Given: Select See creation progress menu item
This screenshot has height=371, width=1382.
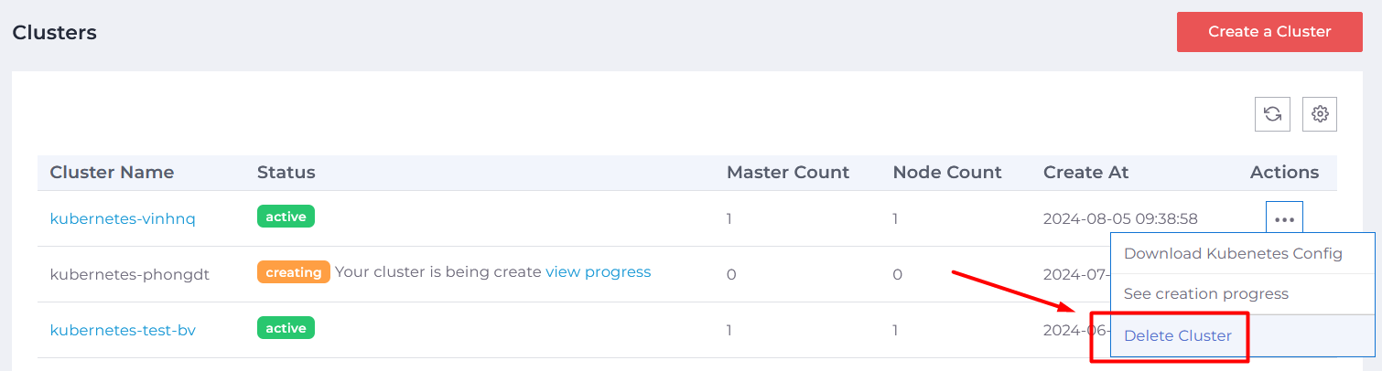Looking at the screenshot, I should tap(1205, 293).
